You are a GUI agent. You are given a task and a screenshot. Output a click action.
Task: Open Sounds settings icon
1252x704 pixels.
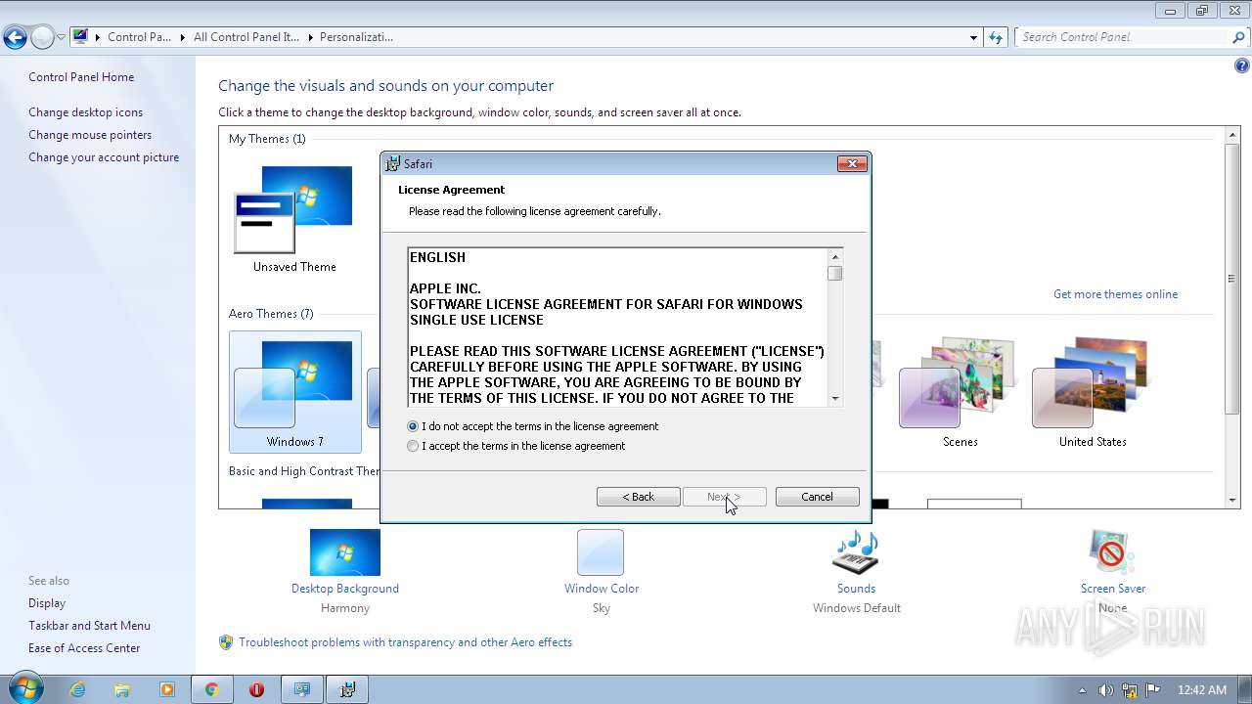point(856,552)
